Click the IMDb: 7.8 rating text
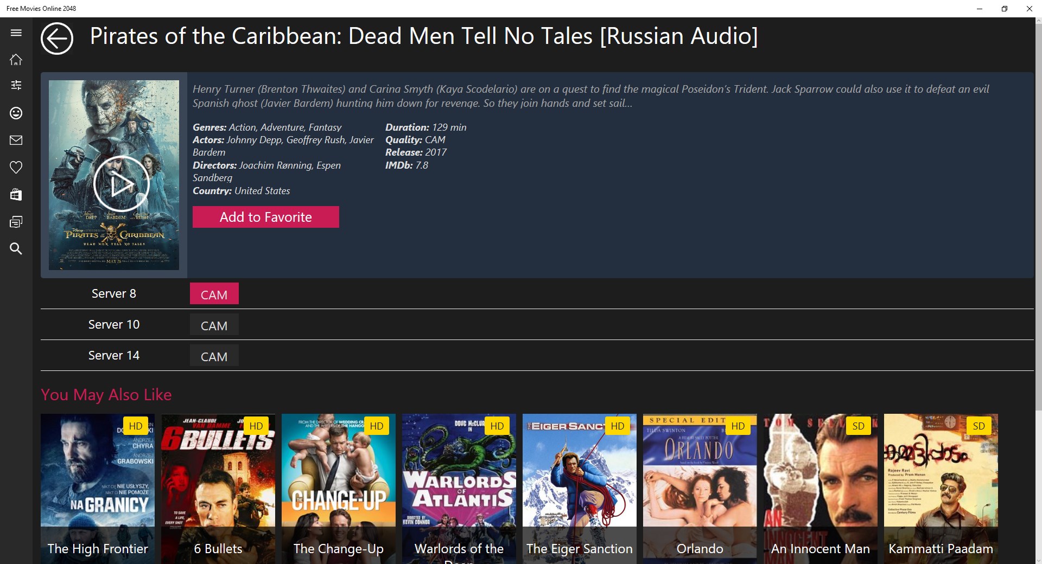Screen dimensions: 1042x564 click(x=407, y=165)
